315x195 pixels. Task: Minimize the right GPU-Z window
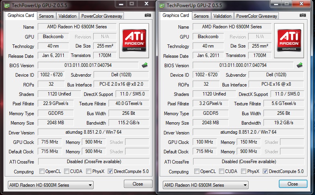[276, 4]
